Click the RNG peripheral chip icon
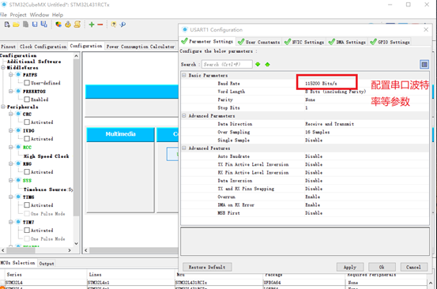This screenshot has height=289, width=437. coord(18,163)
